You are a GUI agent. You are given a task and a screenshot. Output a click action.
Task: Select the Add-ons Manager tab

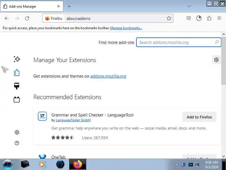(32, 6)
